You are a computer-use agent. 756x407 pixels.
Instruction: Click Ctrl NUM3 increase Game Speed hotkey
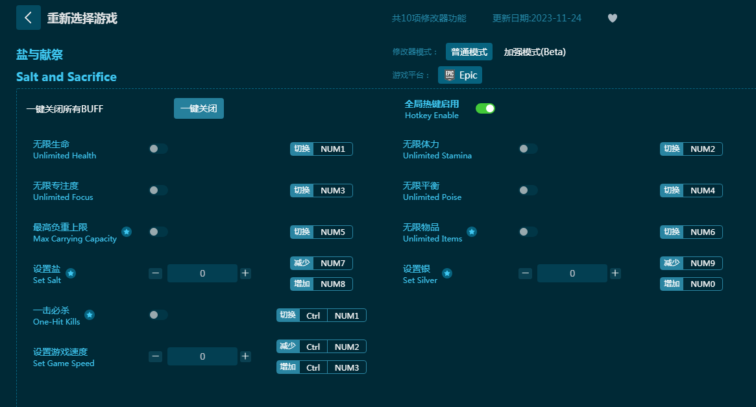(x=322, y=367)
